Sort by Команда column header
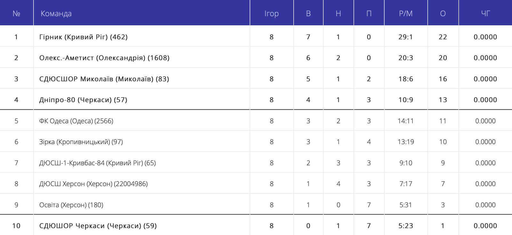The image size is (512, 235). pos(56,13)
